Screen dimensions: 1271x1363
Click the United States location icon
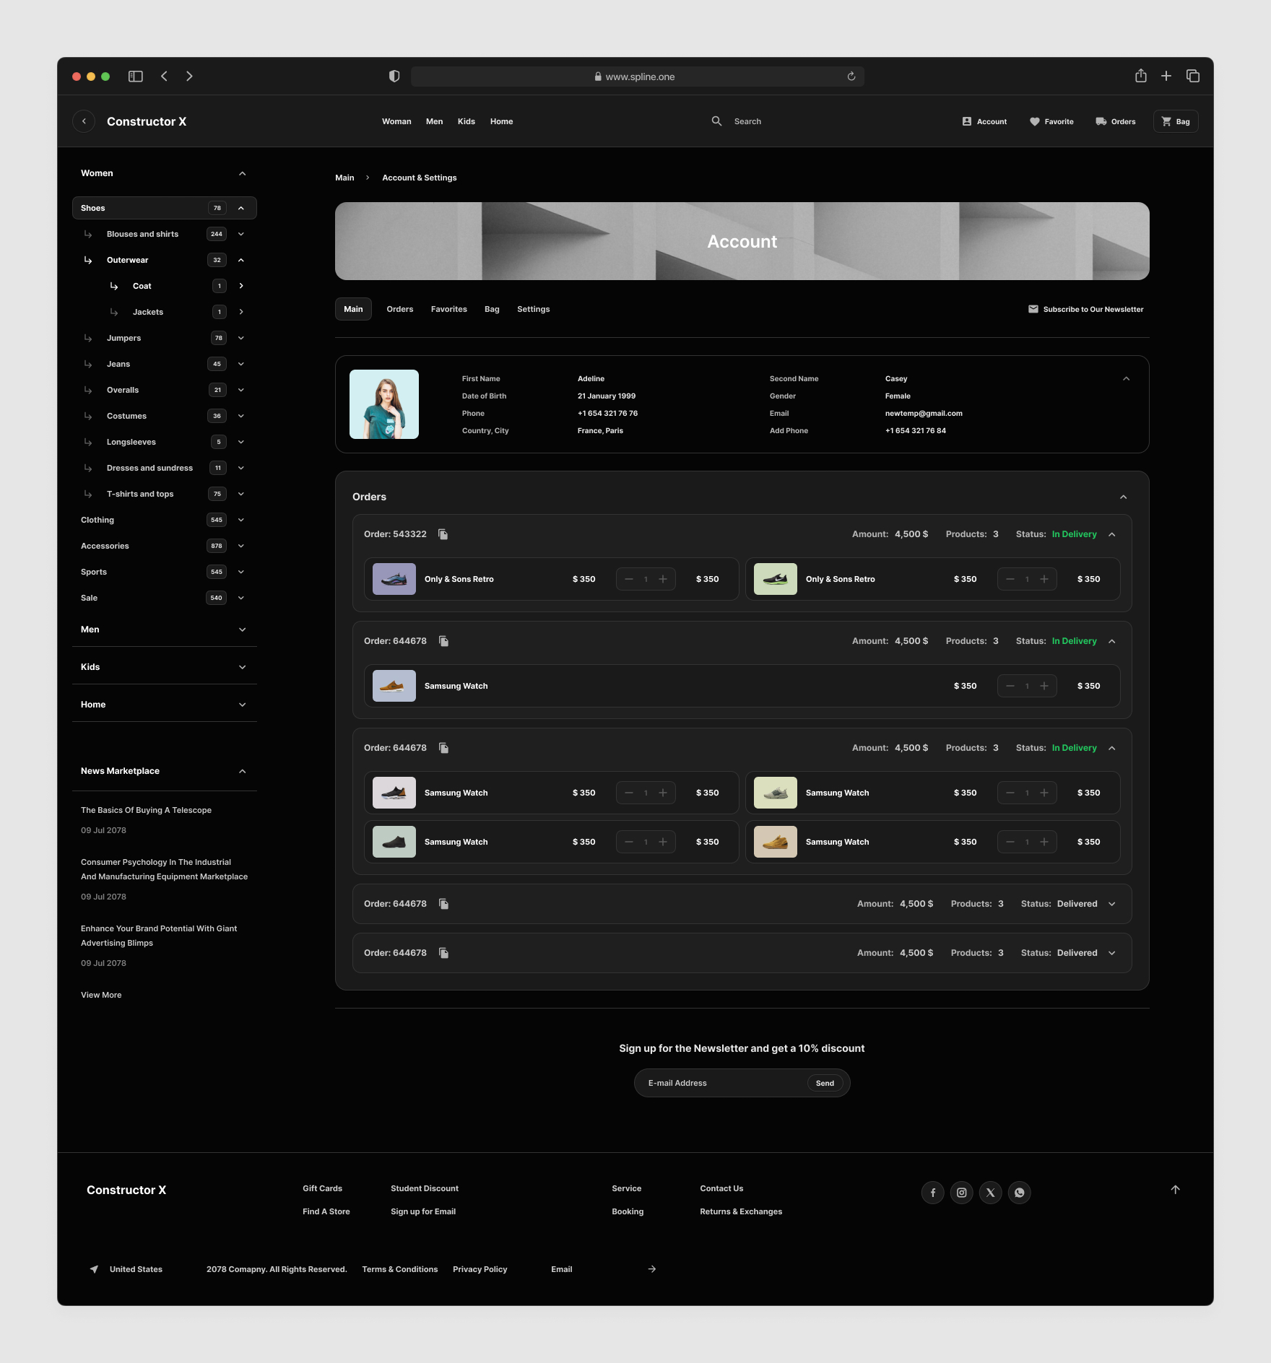click(94, 1269)
